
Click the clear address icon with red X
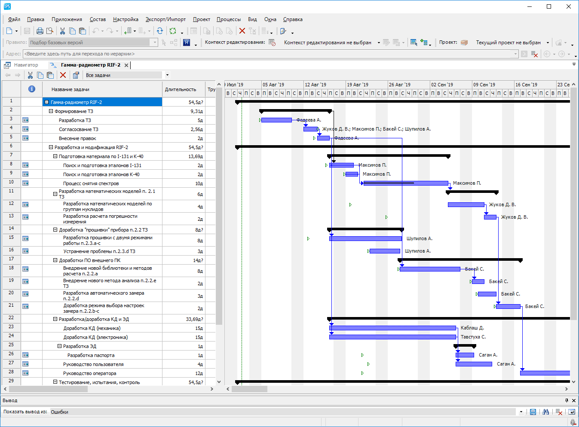(x=534, y=54)
